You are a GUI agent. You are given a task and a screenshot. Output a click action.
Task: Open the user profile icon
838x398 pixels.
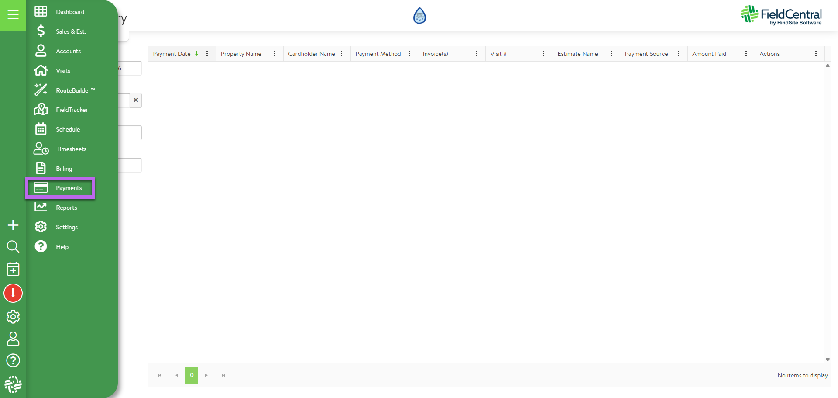(x=13, y=339)
